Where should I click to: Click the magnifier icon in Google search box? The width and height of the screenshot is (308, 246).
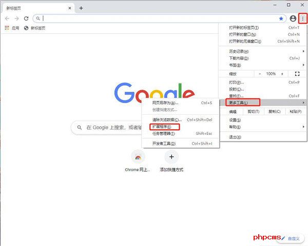[x=80, y=128]
